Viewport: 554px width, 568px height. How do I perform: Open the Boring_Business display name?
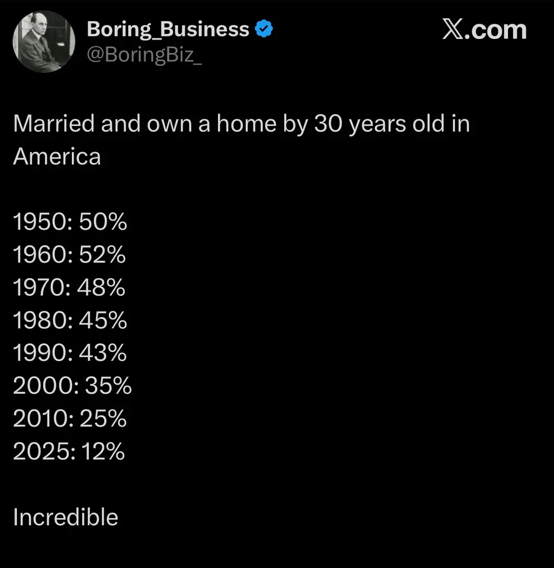point(168,29)
